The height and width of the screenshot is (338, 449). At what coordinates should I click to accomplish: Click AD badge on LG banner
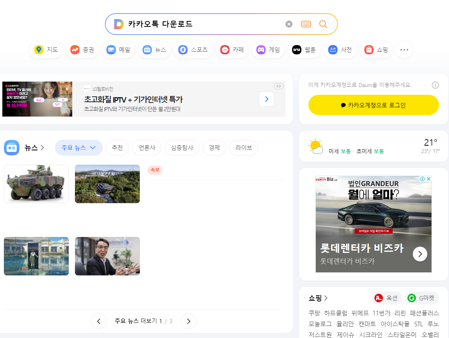point(278,86)
